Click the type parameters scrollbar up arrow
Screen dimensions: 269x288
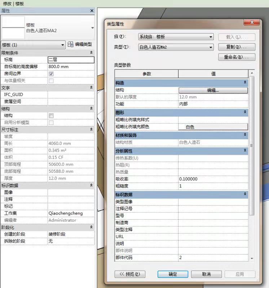[252, 73]
